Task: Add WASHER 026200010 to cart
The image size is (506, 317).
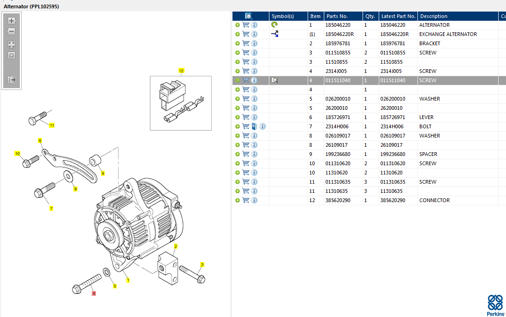Action: tap(246, 99)
